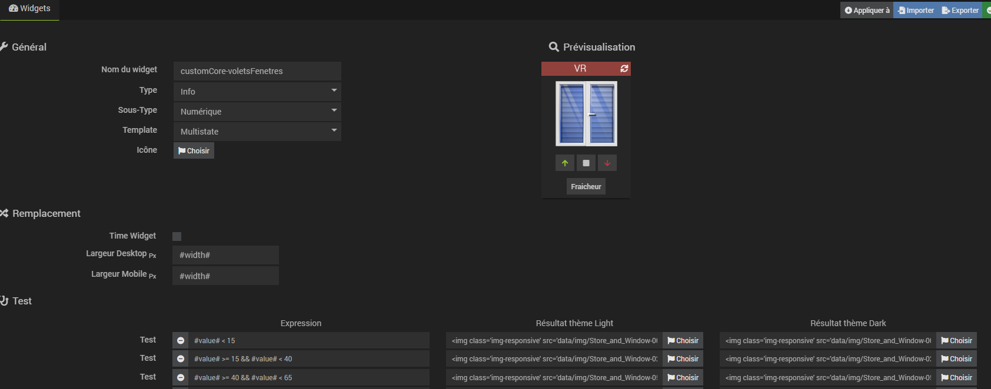Edit Dark theme result for second test row
Viewport: 991px width, 389px height.
click(828, 358)
